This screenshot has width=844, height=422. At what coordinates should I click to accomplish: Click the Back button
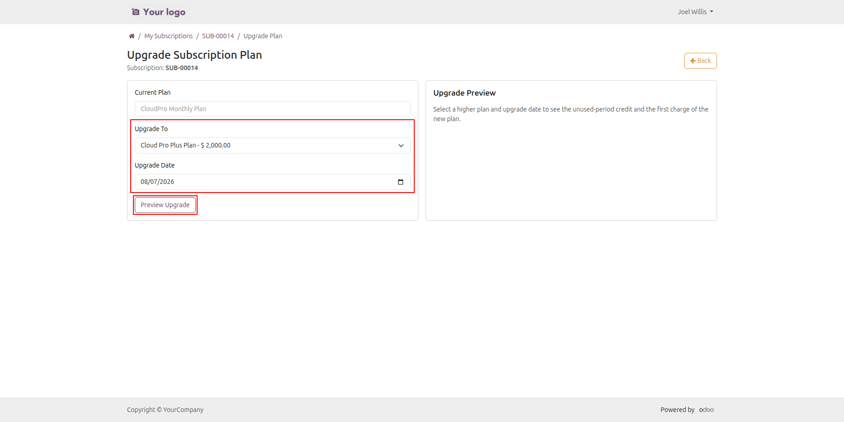coord(700,61)
